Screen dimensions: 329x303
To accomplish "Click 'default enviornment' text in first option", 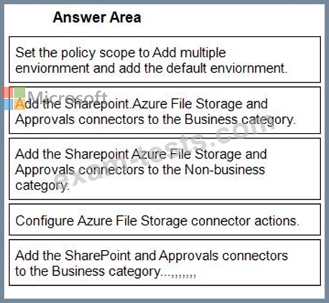I will 226,68.
